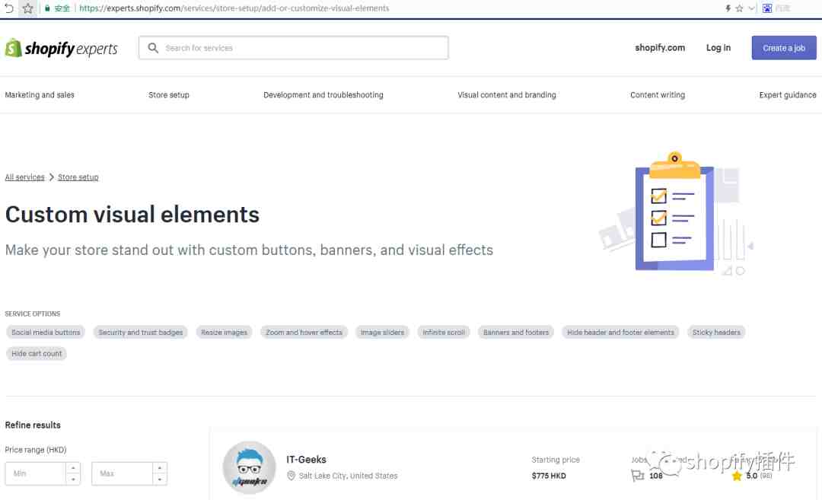
Task: Click the Create a job button
Action: point(784,48)
